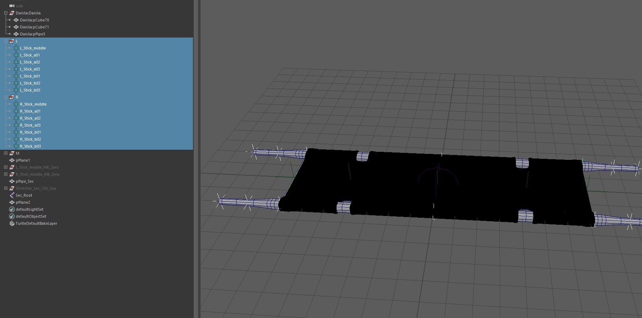Collapse the DanJia:DanJia group

[x=5, y=13]
